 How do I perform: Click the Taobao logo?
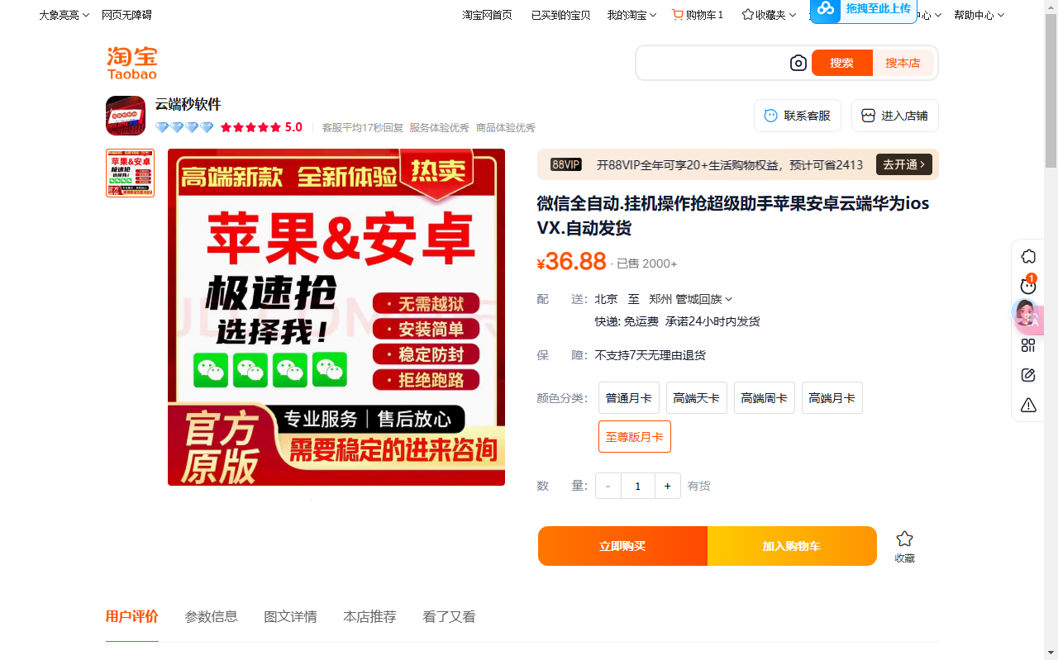pyautogui.click(x=131, y=63)
